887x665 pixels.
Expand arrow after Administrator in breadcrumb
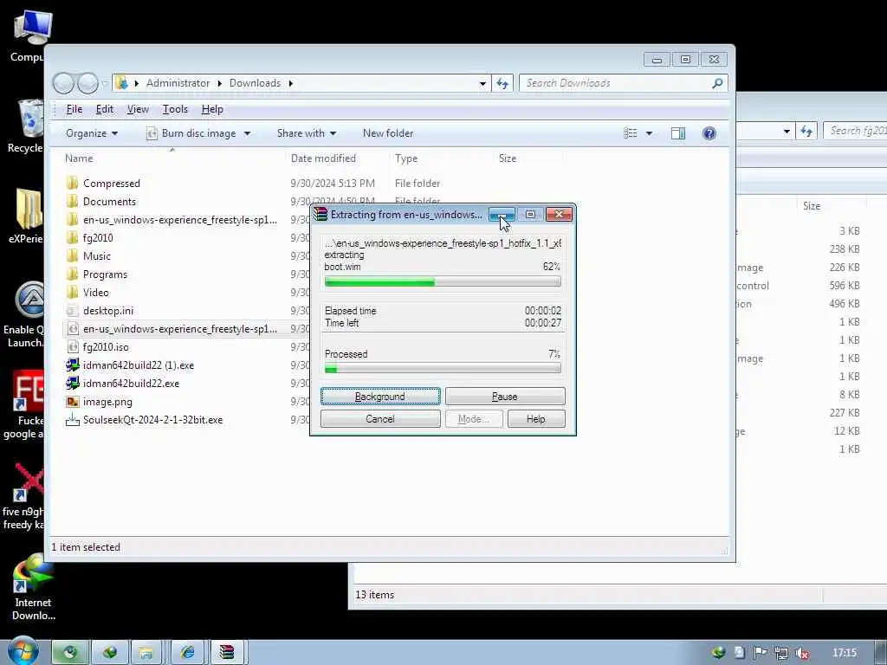(219, 83)
